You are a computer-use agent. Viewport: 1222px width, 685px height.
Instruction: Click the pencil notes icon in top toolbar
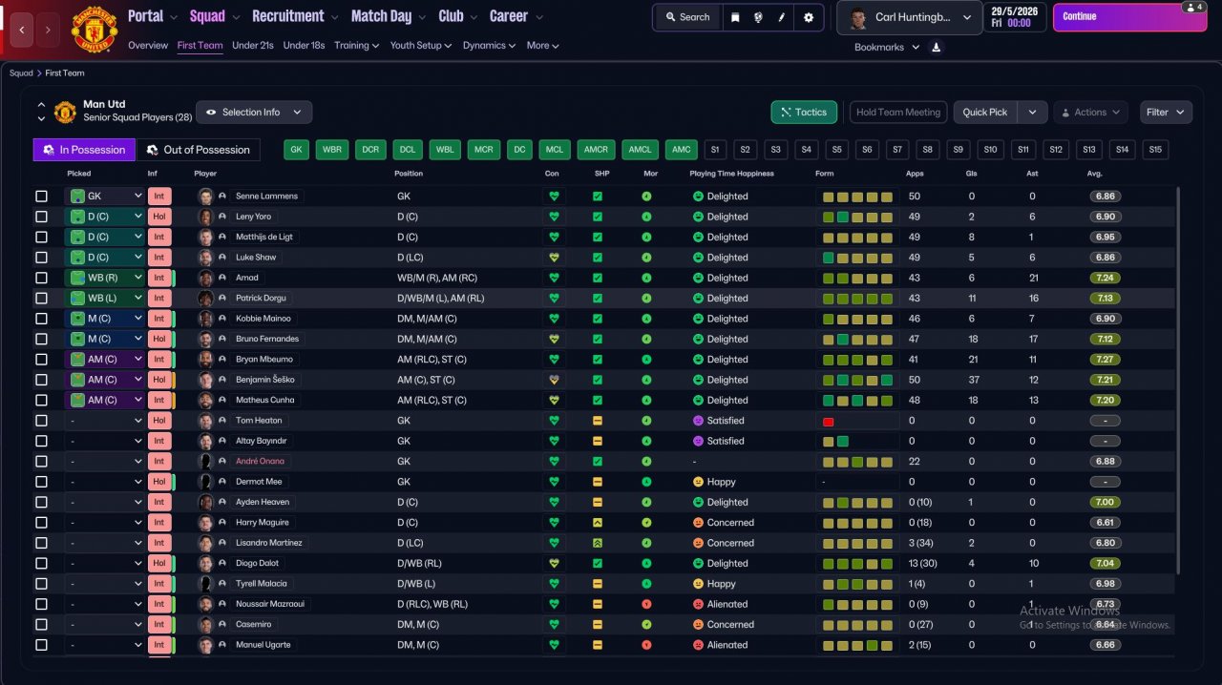pyautogui.click(x=781, y=17)
